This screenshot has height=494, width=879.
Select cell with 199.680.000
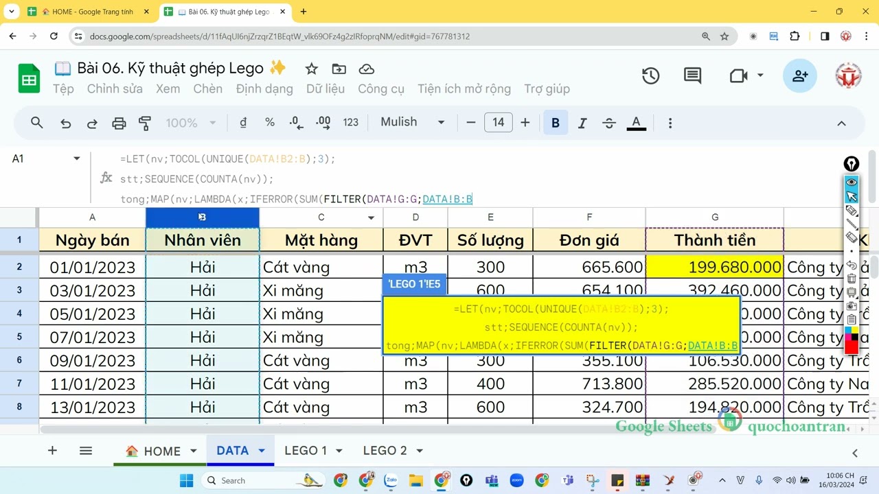click(x=715, y=267)
